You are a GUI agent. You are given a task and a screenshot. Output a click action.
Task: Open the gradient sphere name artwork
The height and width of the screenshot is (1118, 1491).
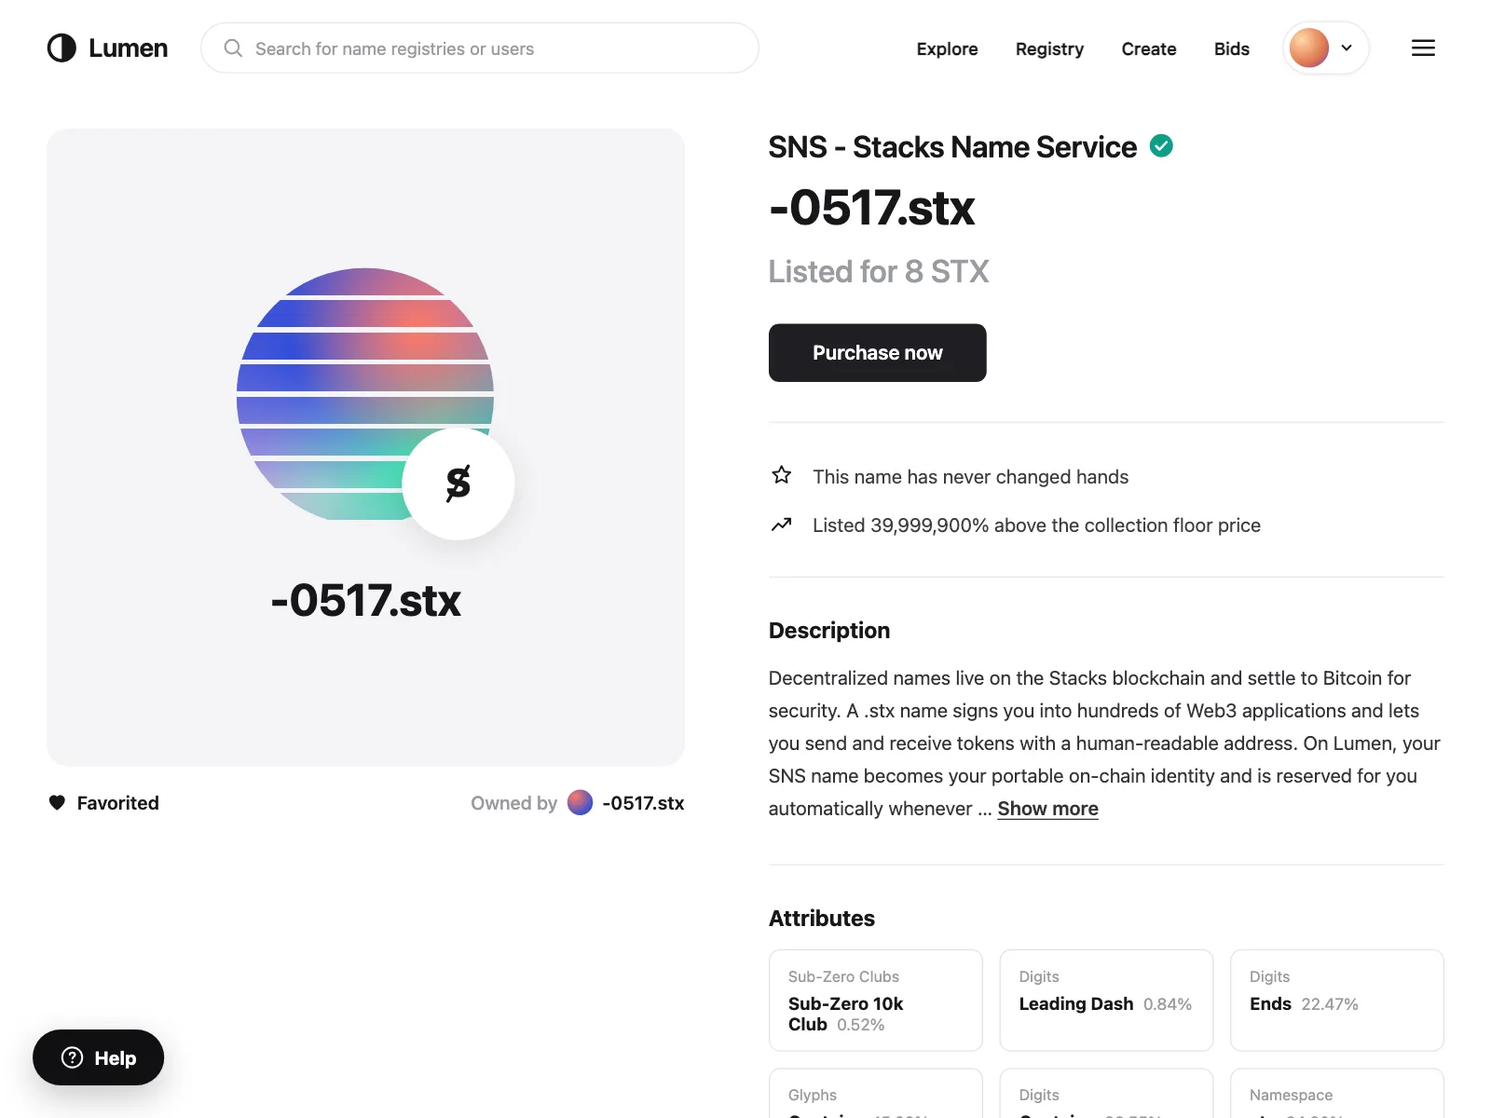coord(365,394)
